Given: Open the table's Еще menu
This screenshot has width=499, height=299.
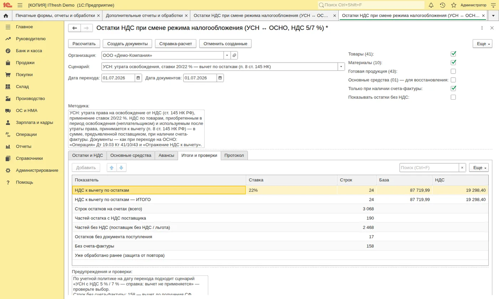Looking at the screenshot, I should point(479,168).
